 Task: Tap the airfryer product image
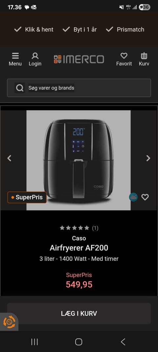[x=78, y=160]
